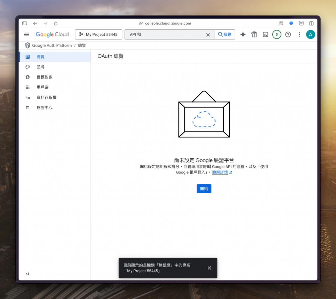Screen dimensions: 336x299
Task: Click the 尚未設定 Google 驗證平台 heading
Action: pos(204,160)
